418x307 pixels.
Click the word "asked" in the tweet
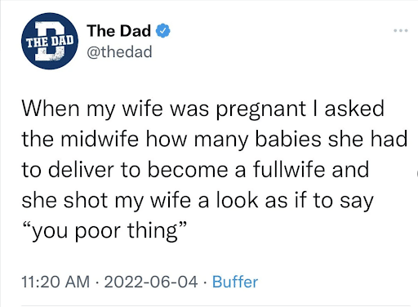[354, 109]
